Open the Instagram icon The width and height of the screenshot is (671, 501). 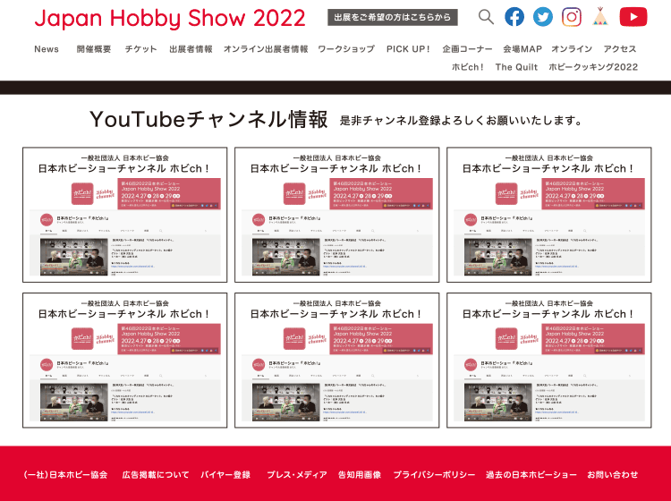(572, 17)
